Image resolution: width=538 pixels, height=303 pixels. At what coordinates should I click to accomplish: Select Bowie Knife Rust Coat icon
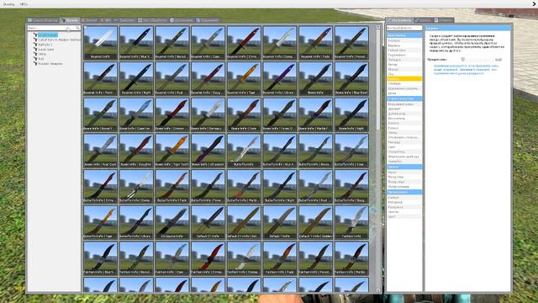pyautogui.click(x=101, y=151)
